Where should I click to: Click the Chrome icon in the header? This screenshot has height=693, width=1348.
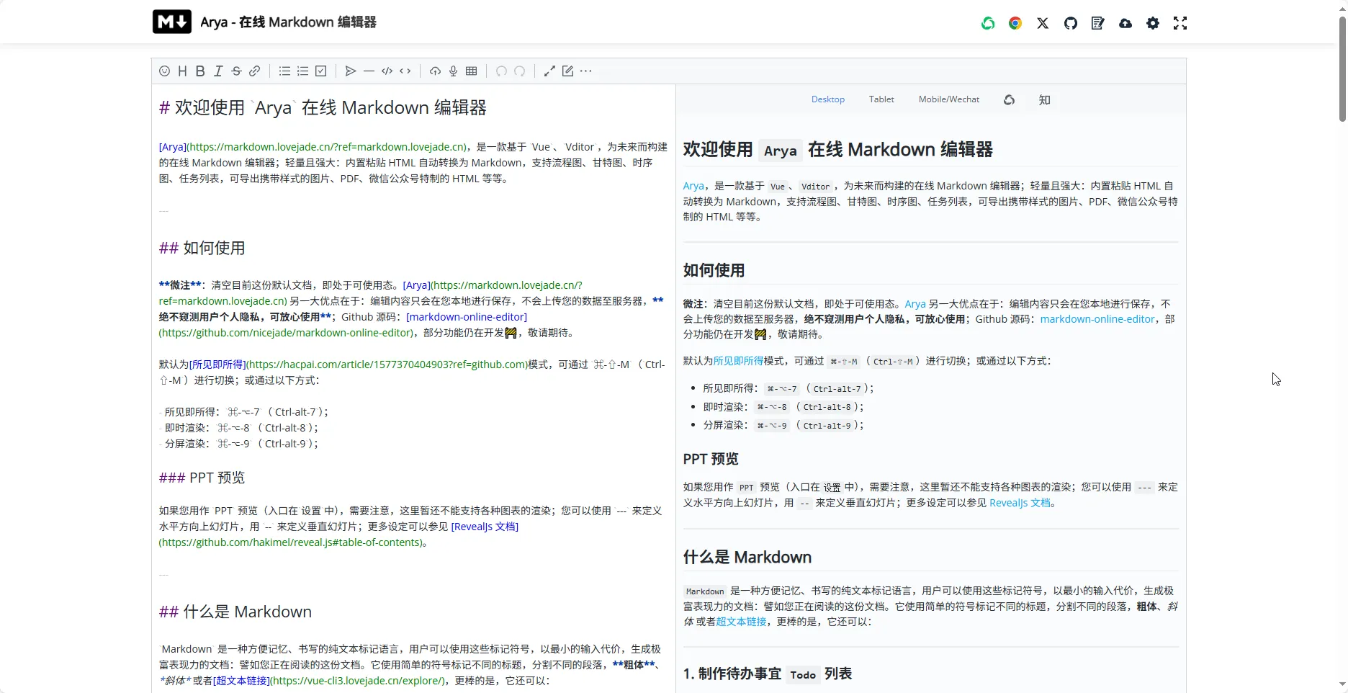pos(1015,23)
